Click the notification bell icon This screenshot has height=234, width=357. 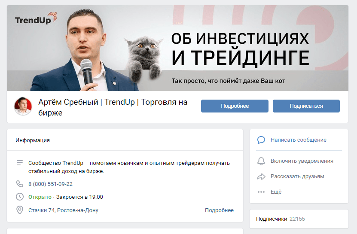click(261, 161)
